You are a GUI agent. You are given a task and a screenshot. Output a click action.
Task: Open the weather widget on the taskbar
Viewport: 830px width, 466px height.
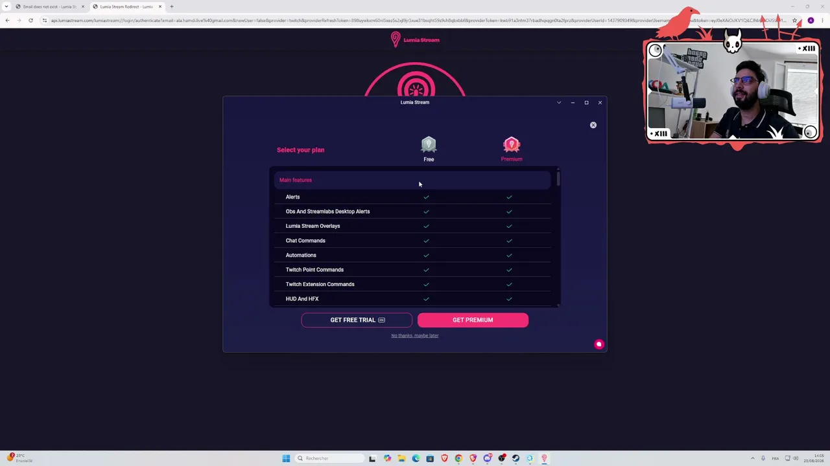point(19,458)
